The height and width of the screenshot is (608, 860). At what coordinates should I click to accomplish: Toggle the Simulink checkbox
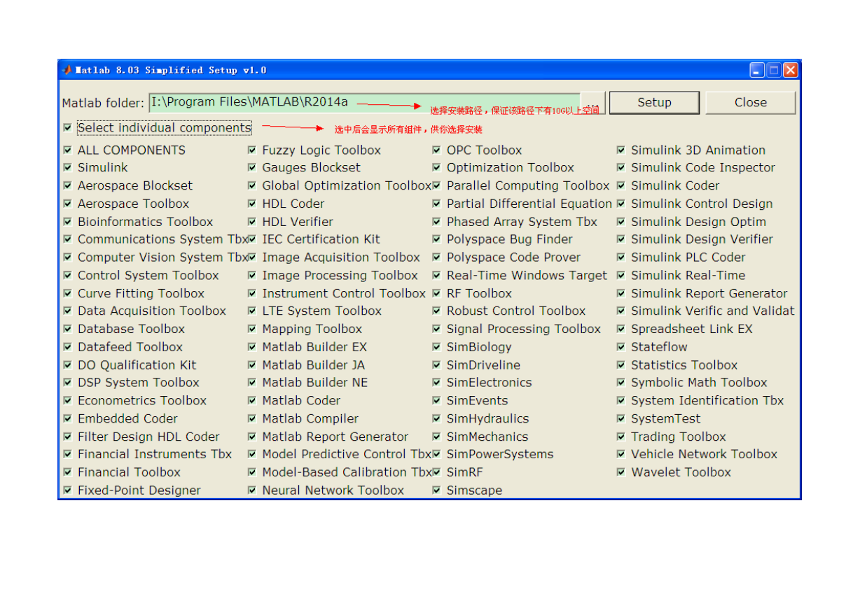tap(68, 167)
